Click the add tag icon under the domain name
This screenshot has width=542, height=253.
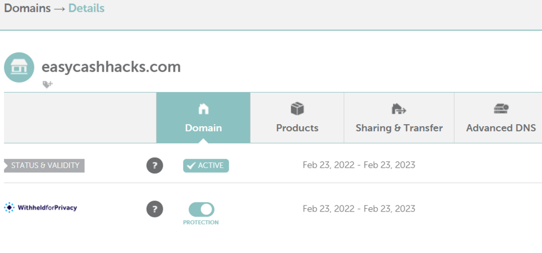point(47,84)
